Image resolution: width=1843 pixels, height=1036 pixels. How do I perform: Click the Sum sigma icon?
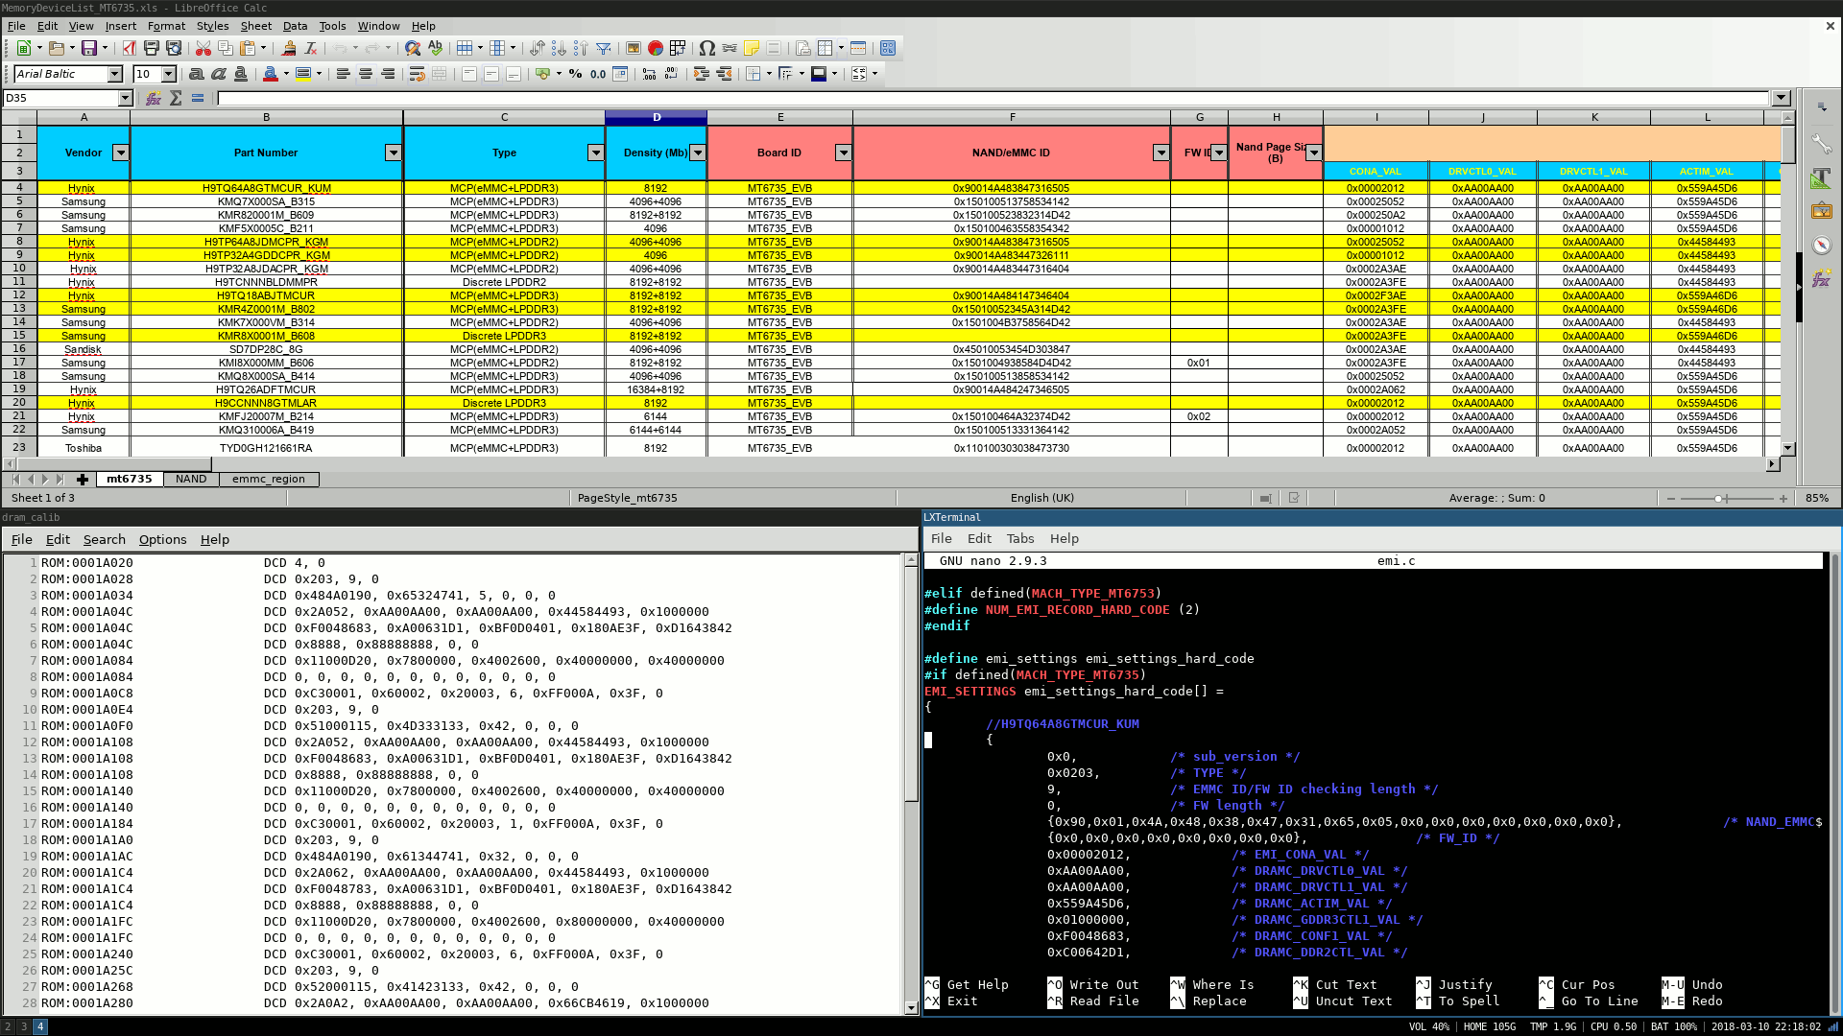point(176,98)
